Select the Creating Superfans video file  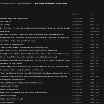click(x=35, y=54)
